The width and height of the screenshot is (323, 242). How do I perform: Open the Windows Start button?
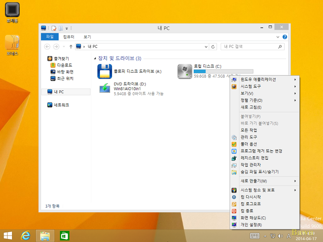click(8, 235)
